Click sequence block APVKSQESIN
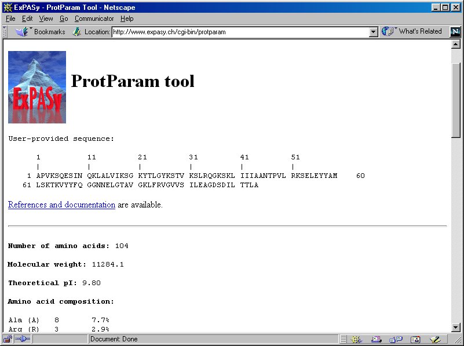The width and height of the screenshot is (464, 346). (59, 176)
